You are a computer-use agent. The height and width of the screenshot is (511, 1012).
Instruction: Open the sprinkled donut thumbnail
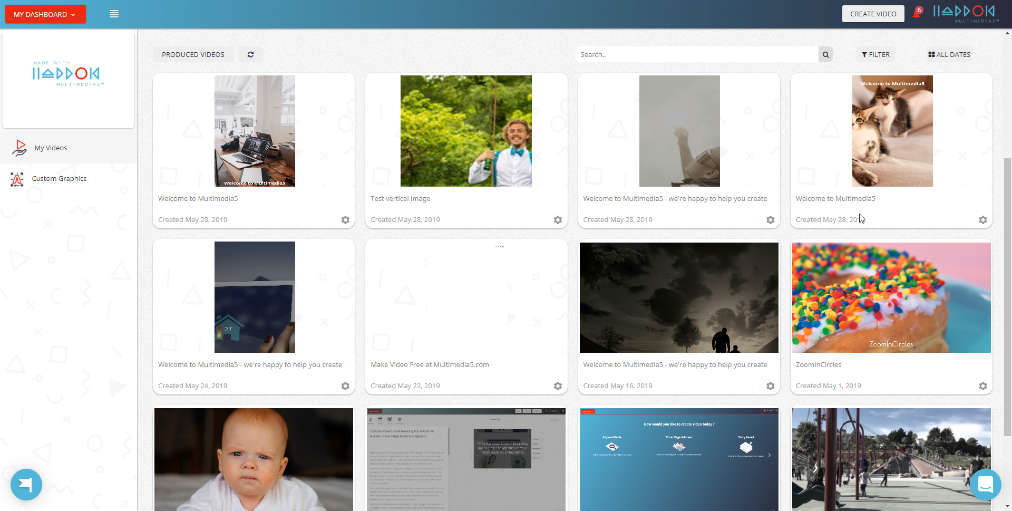(891, 297)
